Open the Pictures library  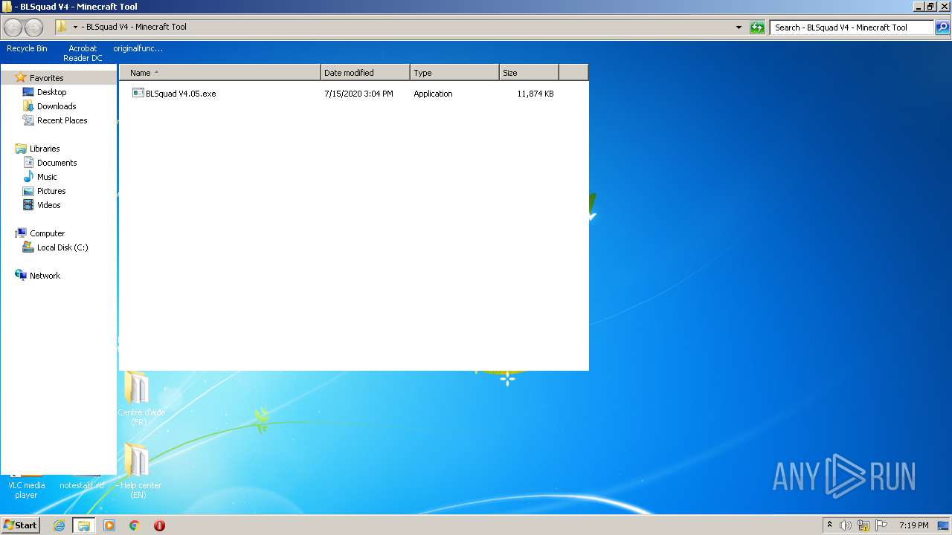(51, 191)
